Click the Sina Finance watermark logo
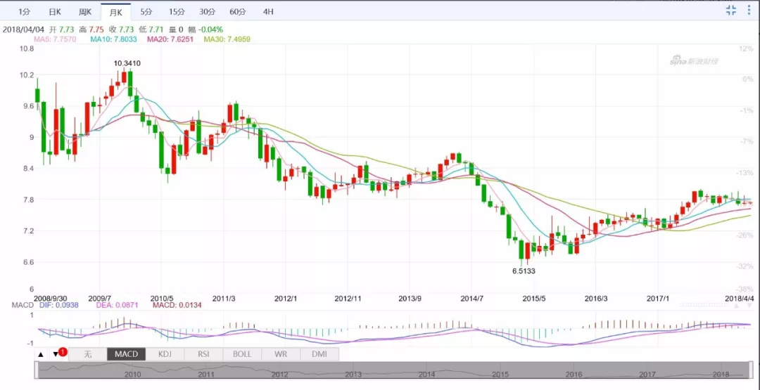This screenshot has height=390, width=760. pos(694,62)
